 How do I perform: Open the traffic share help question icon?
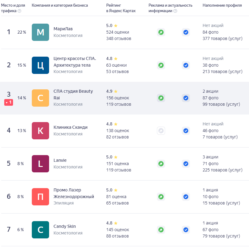(x=19, y=11)
